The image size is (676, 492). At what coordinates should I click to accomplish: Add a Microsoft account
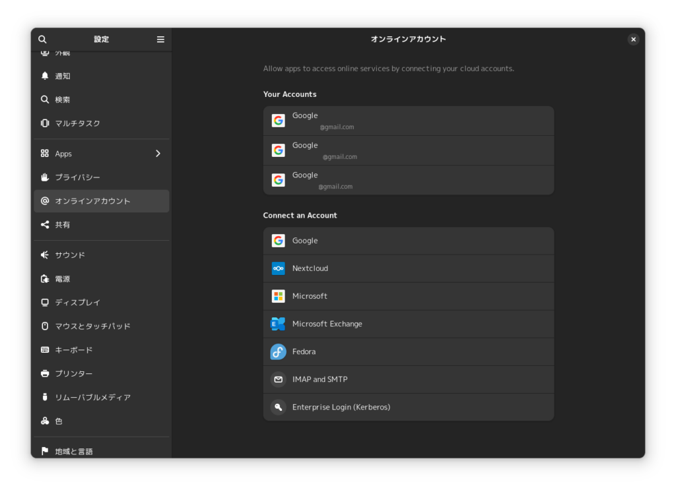click(408, 296)
